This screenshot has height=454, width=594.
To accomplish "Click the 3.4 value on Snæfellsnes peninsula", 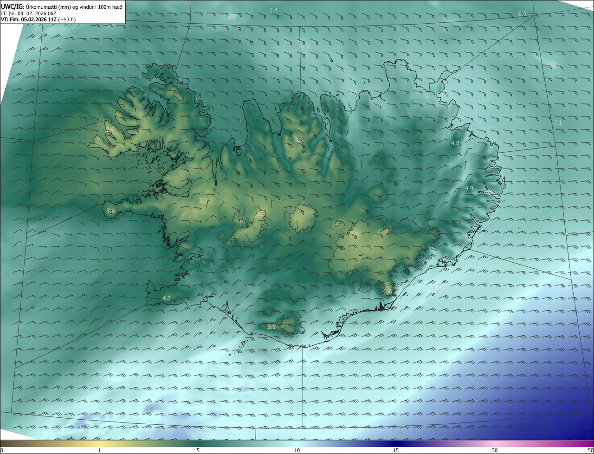I will 110,211.
